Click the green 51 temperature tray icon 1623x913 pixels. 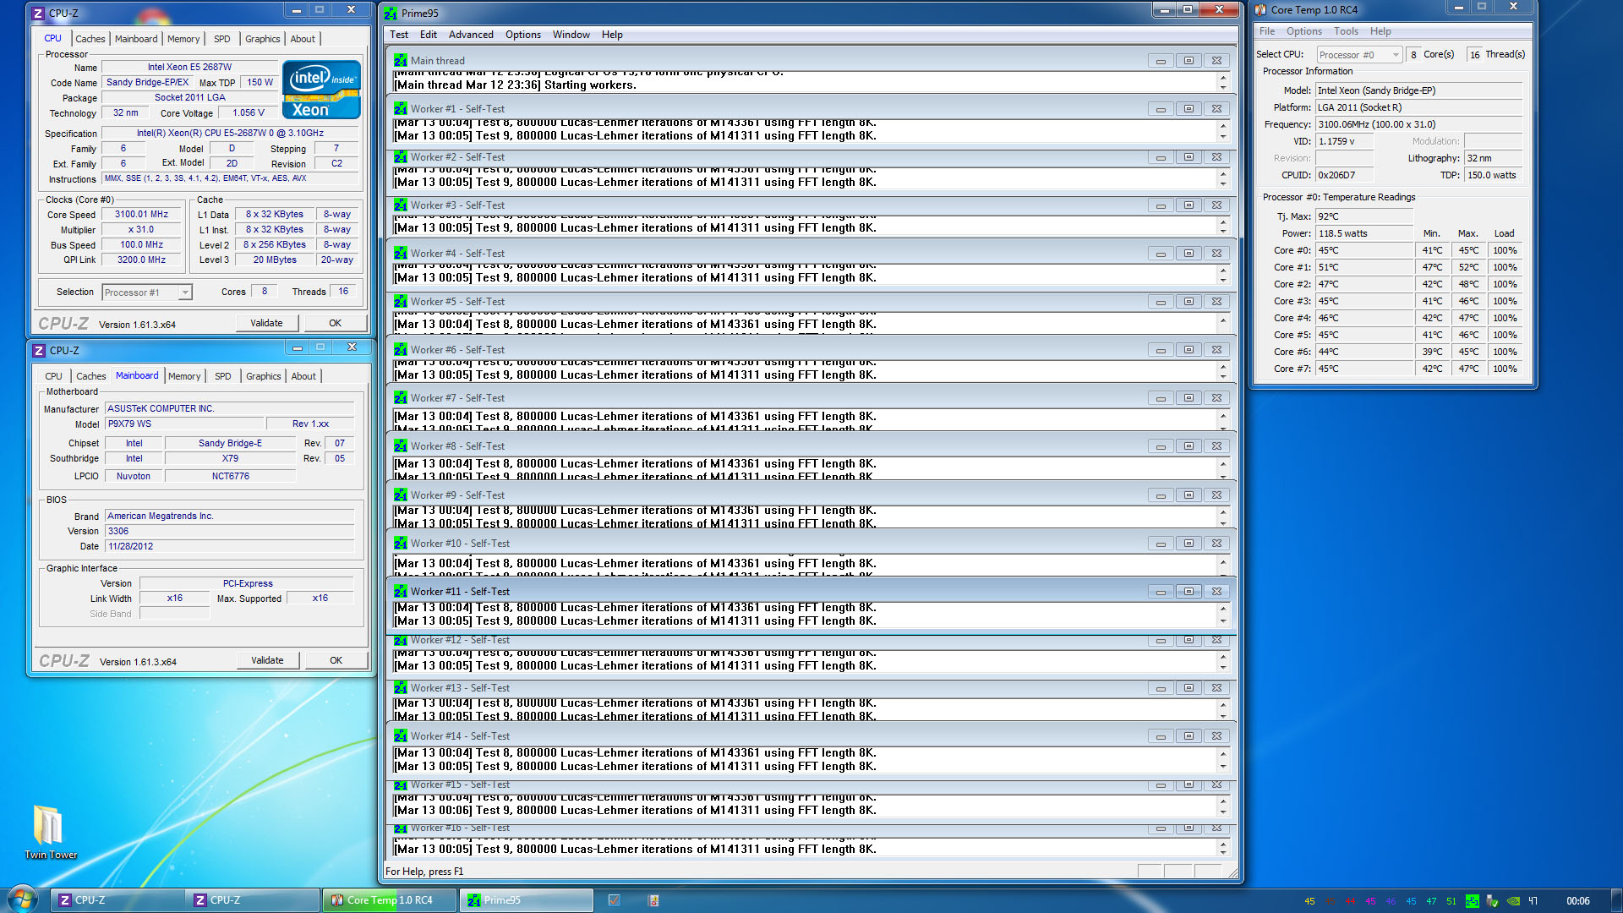(x=1451, y=901)
